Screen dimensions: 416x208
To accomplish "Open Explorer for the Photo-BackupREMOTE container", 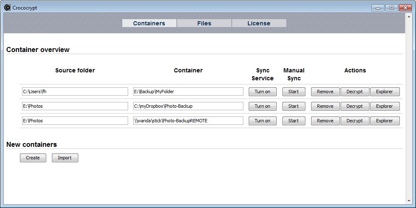I will click(x=385, y=121).
